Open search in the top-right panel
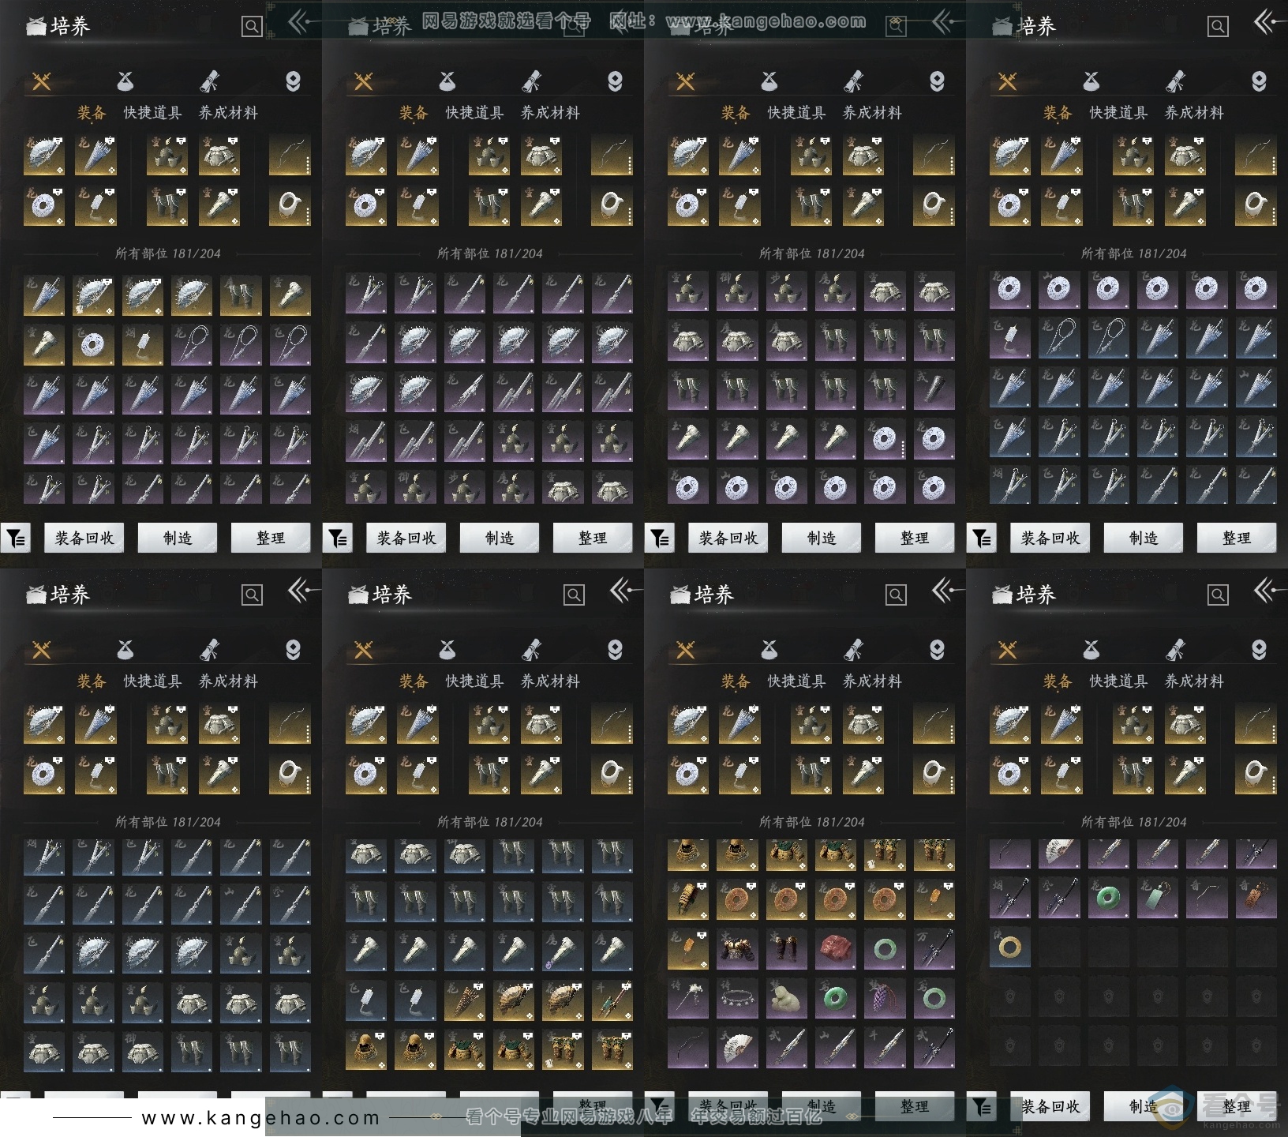This screenshot has width=1288, height=1137. (x=1218, y=27)
